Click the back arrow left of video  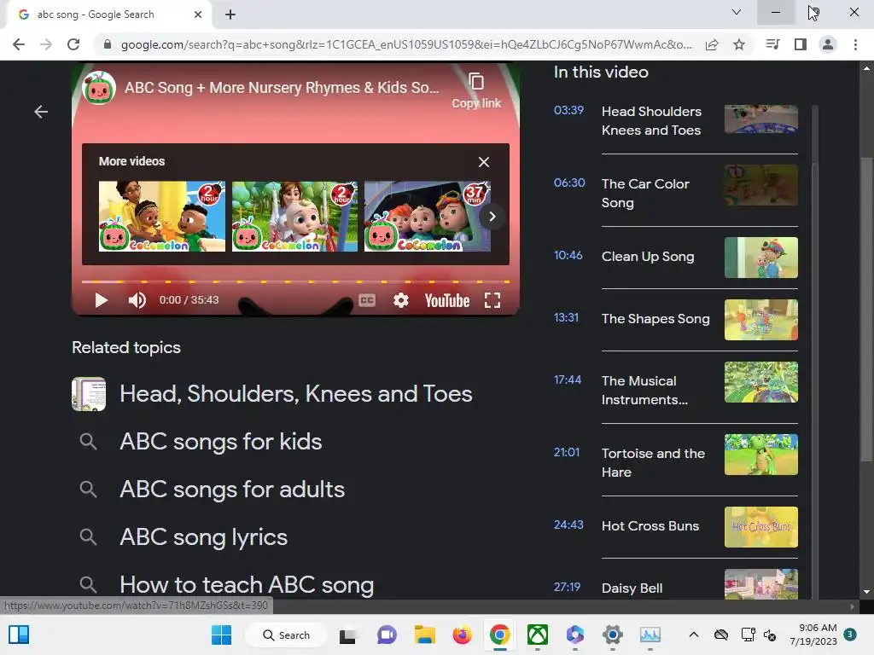[41, 112]
